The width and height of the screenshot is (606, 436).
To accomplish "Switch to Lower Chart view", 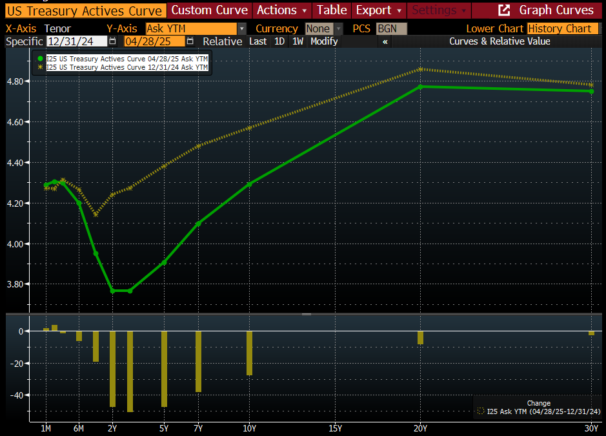I will tap(495, 28).
